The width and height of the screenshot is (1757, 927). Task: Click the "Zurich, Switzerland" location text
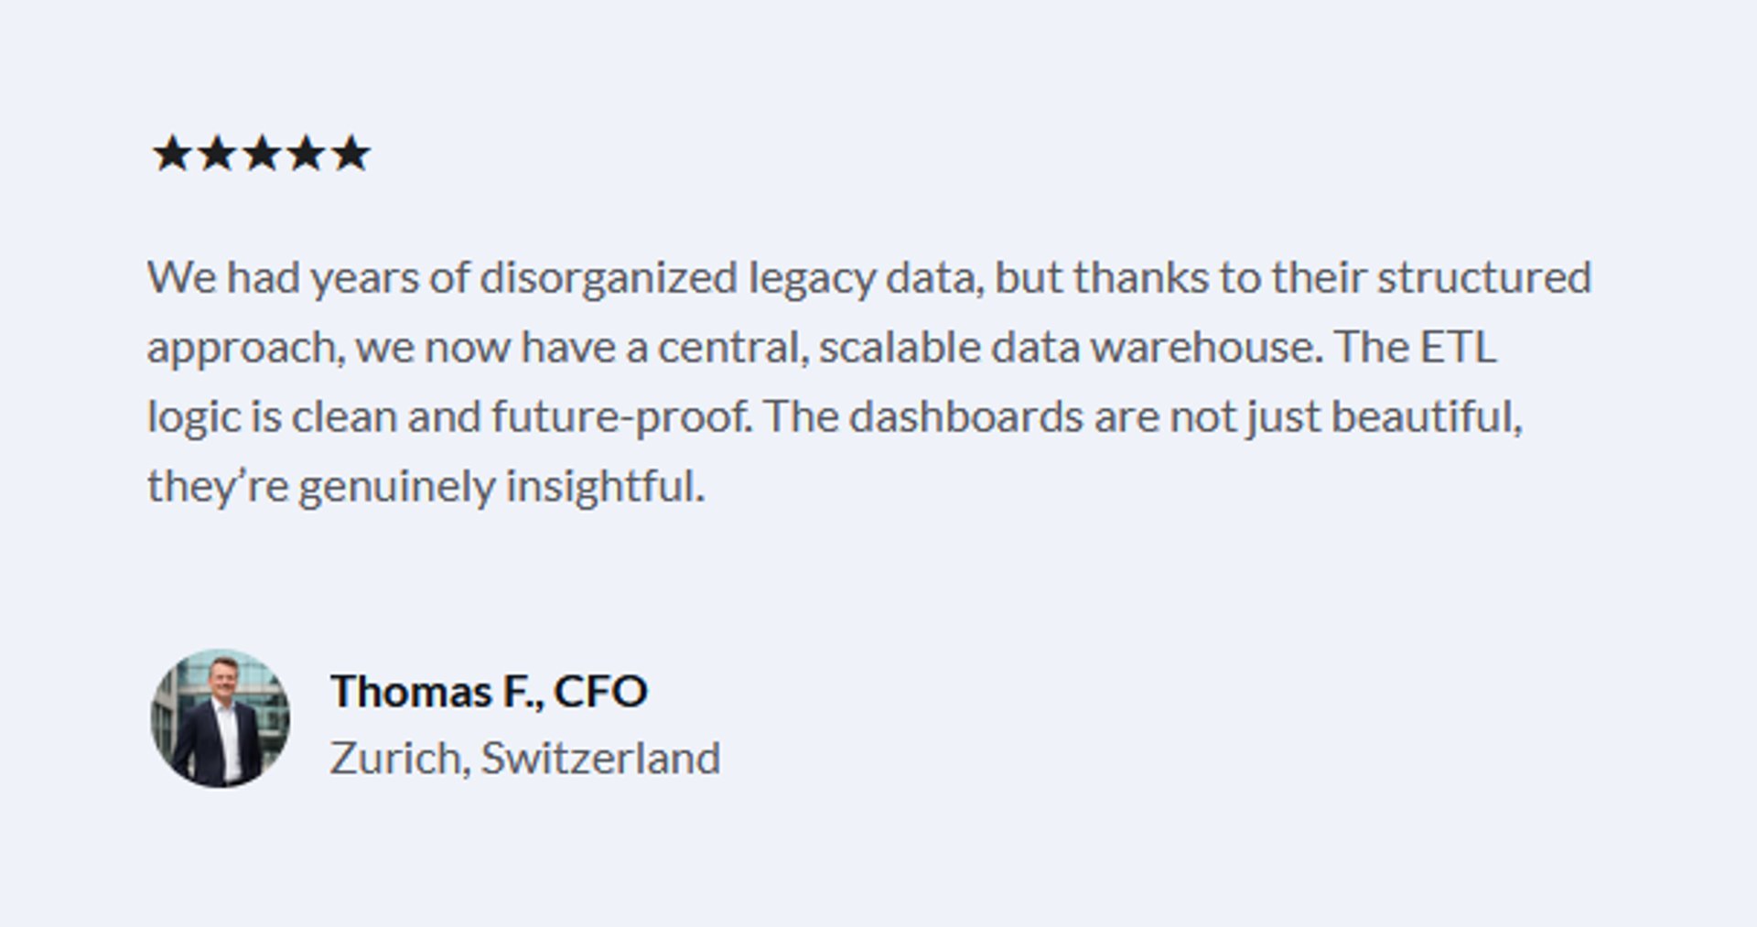pyautogui.click(x=525, y=759)
